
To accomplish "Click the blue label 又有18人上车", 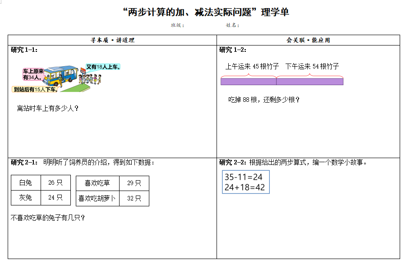I will [x=103, y=67].
